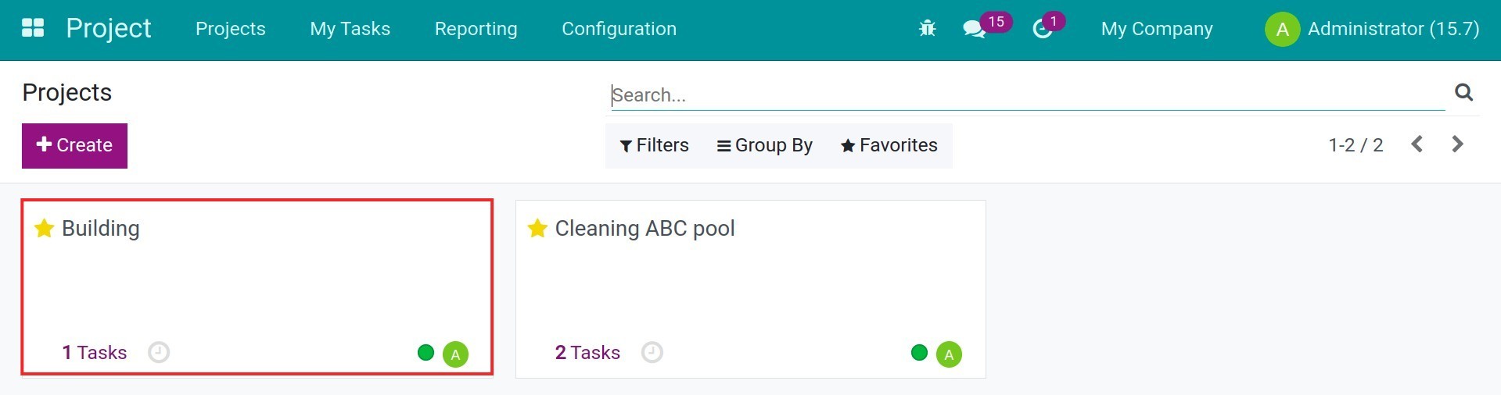Toggle favorite star on Building project
This screenshot has height=395, width=1501.
tap(45, 228)
